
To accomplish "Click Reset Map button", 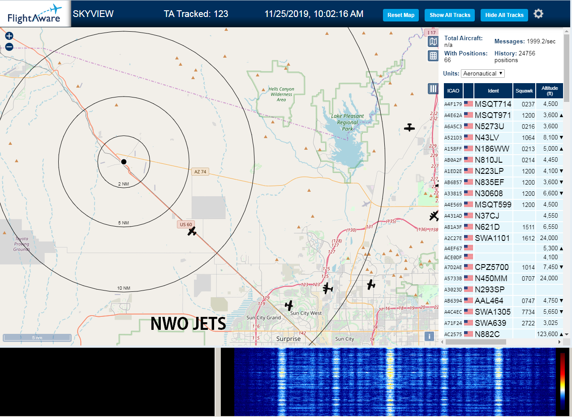I will (401, 15).
